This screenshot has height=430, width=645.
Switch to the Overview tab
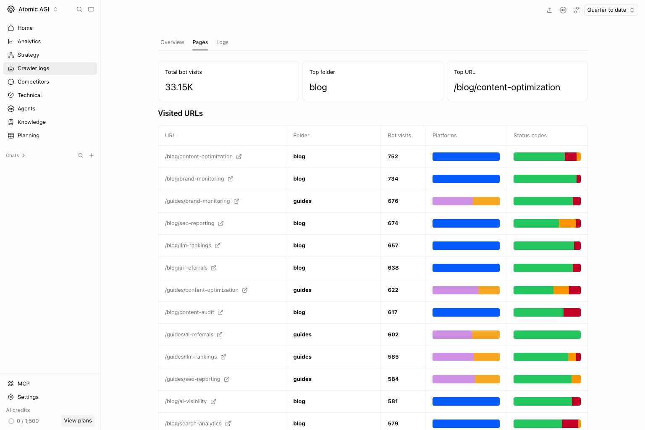point(172,42)
